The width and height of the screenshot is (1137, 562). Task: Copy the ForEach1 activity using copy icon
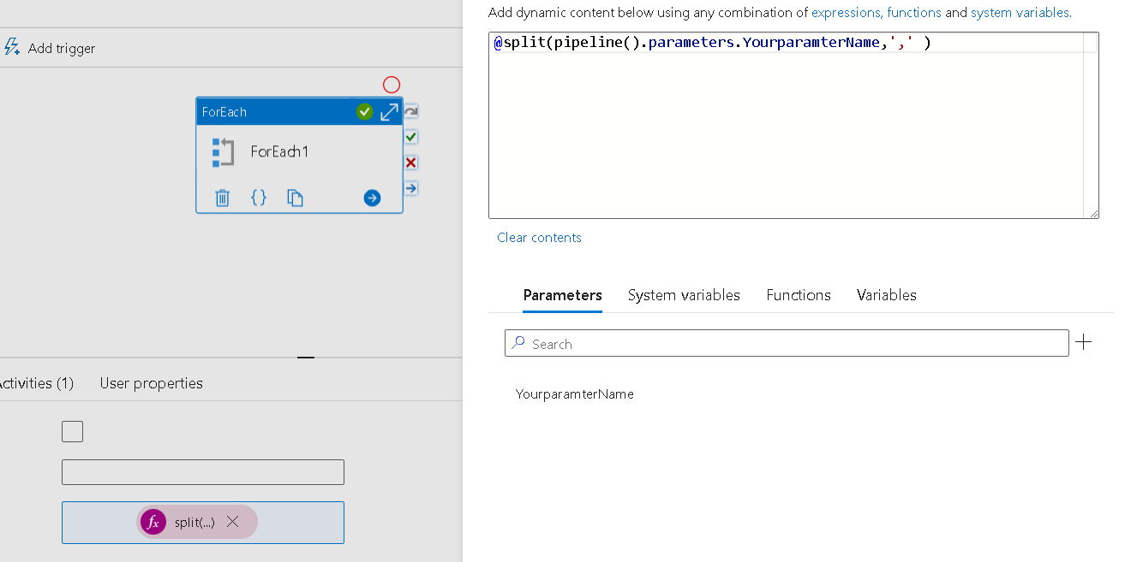tap(295, 198)
